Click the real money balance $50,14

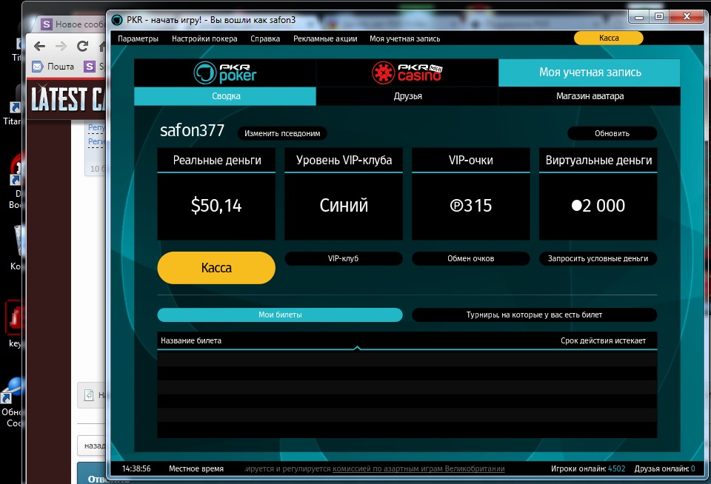click(x=216, y=206)
